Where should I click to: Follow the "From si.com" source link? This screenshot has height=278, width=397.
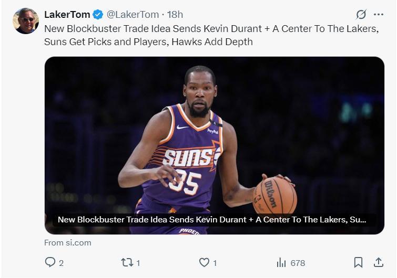click(68, 243)
